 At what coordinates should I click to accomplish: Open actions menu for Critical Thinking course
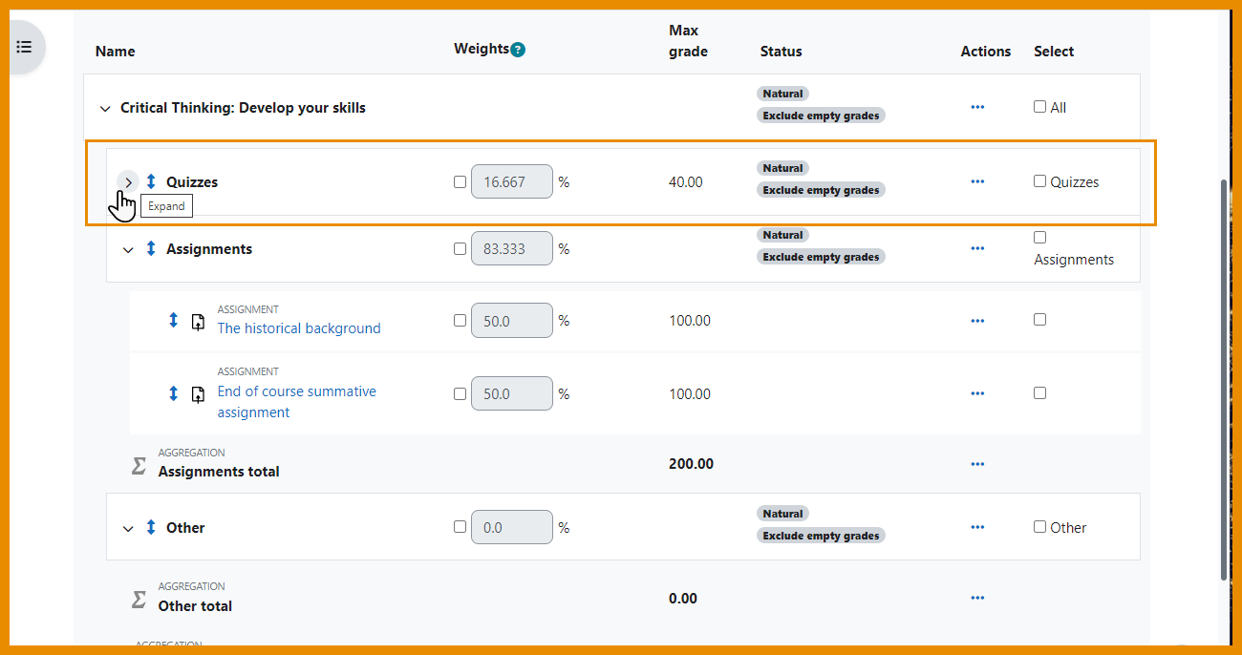[x=976, y=107]
